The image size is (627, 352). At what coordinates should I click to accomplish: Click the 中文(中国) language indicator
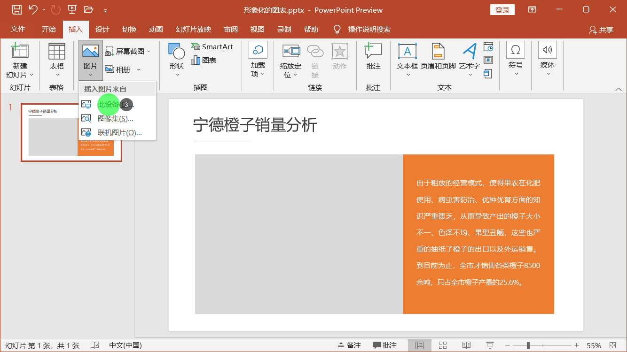click(125, 345)
